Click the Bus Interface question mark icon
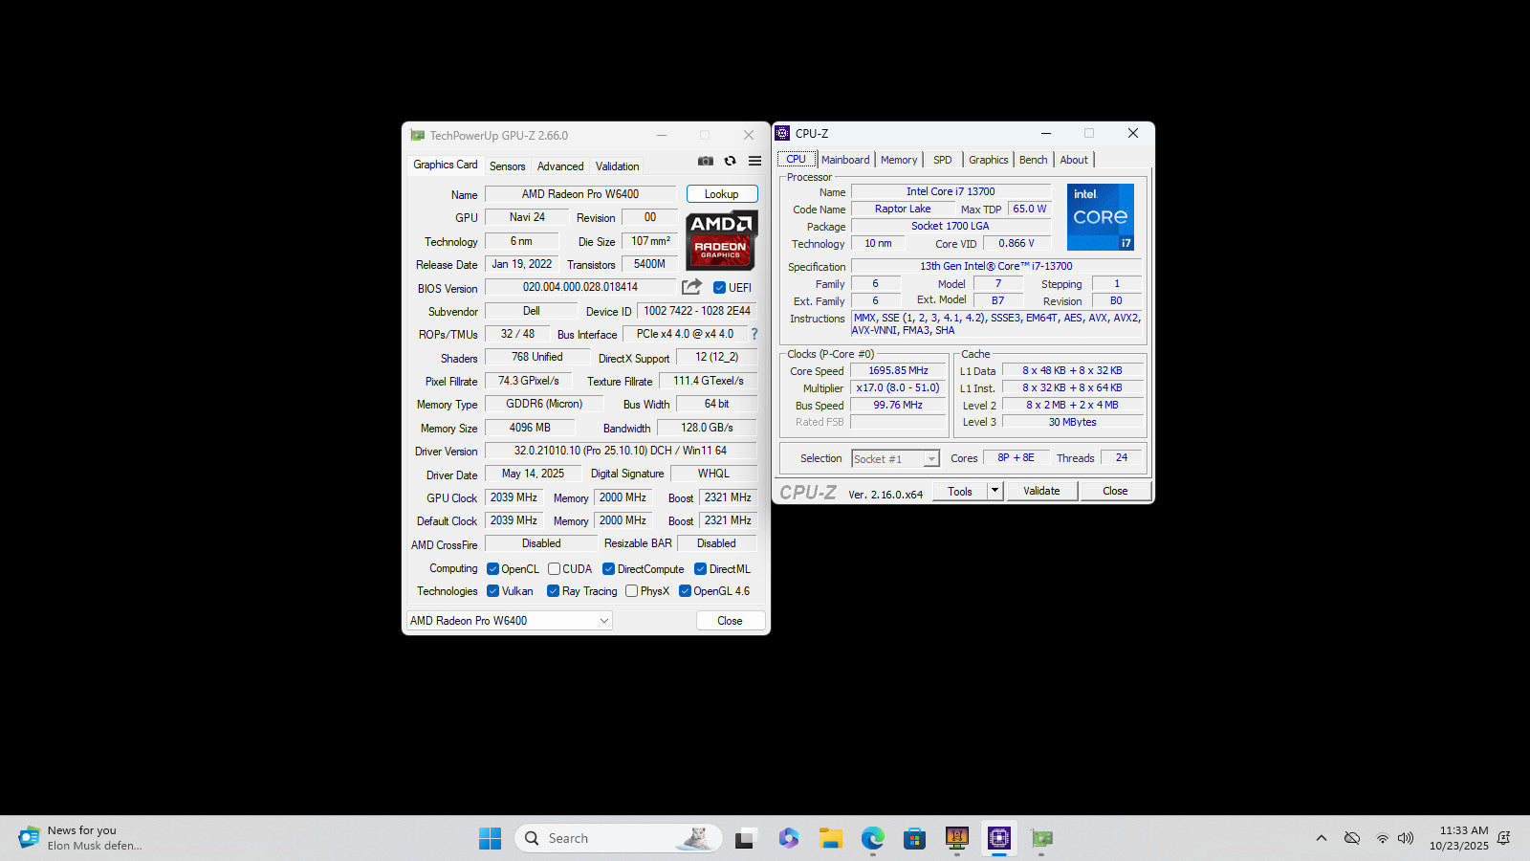Viewport: 1530px width, 861px height. (754, 334)
